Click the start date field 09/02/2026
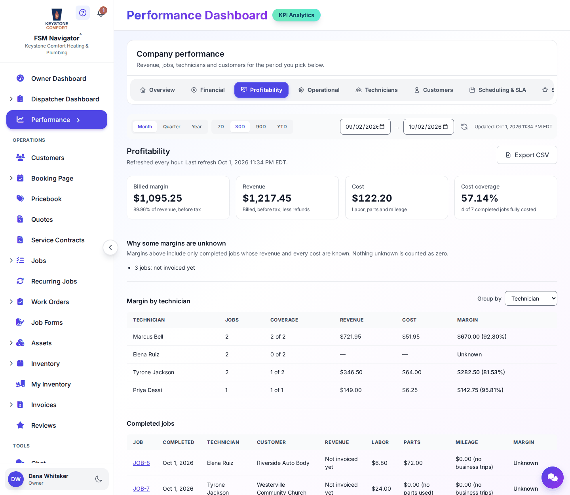The image size is (570, 495). (x=365, y=127)
